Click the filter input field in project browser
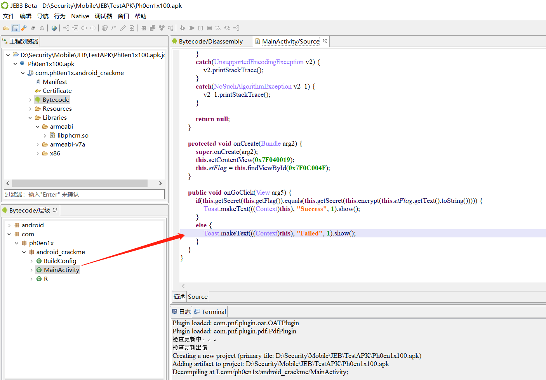Viewport: 546px width, 380px height. tap(84, 194)
